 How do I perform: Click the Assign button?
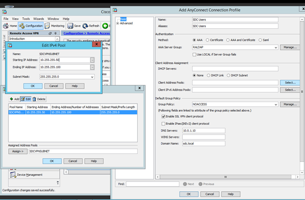(x=17, y=151)
